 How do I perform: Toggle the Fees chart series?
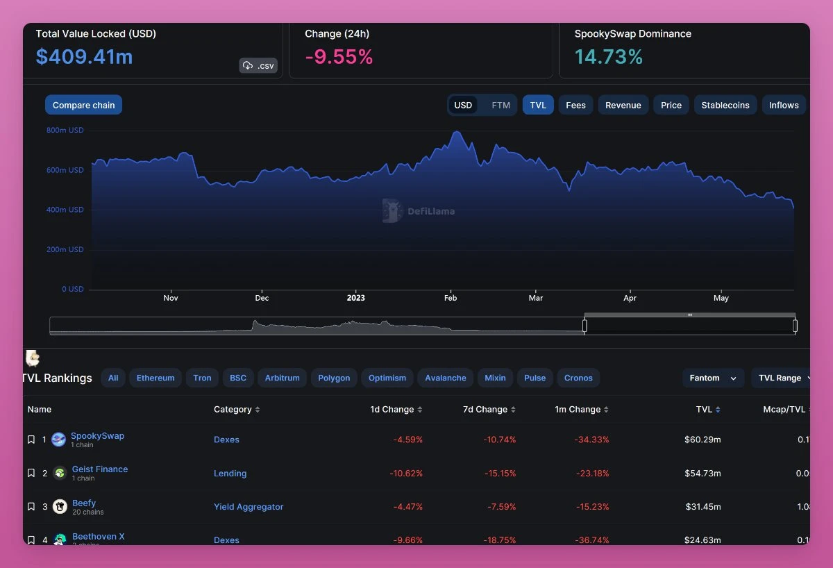coord(575,106)
